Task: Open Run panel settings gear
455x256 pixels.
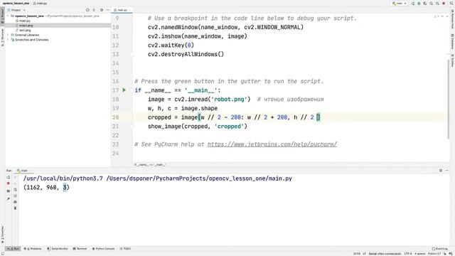Action: tap(441, 171)
